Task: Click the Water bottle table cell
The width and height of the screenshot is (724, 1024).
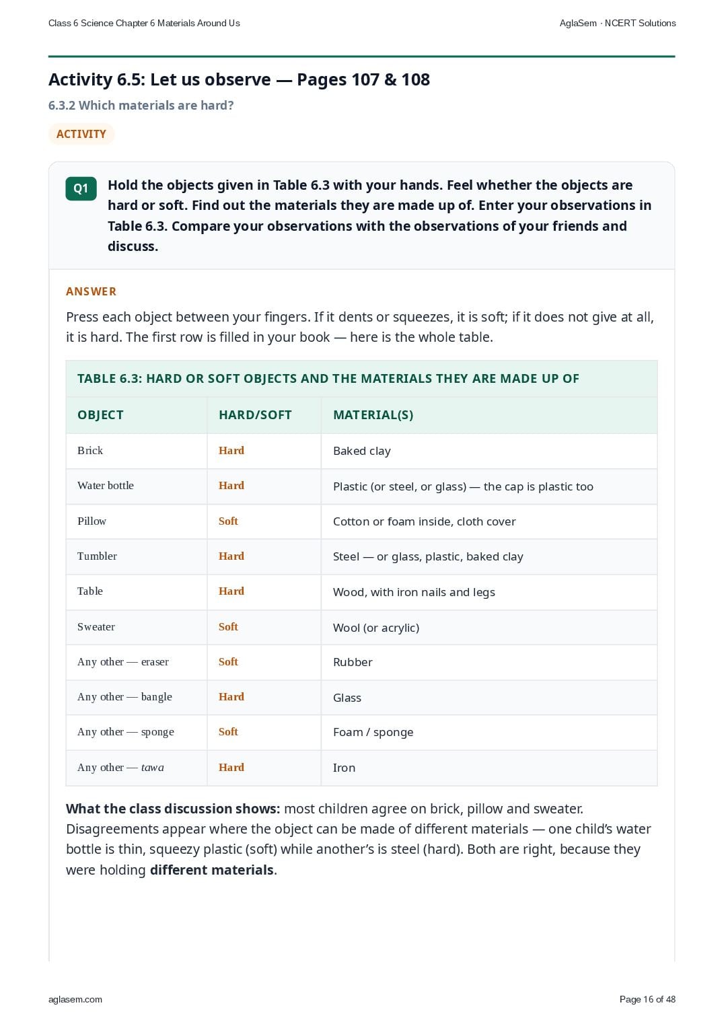Action: click(x=137, y=486)
